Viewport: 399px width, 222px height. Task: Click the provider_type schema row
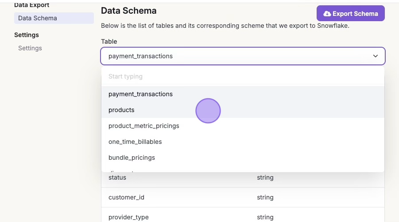tap(128, 217)
